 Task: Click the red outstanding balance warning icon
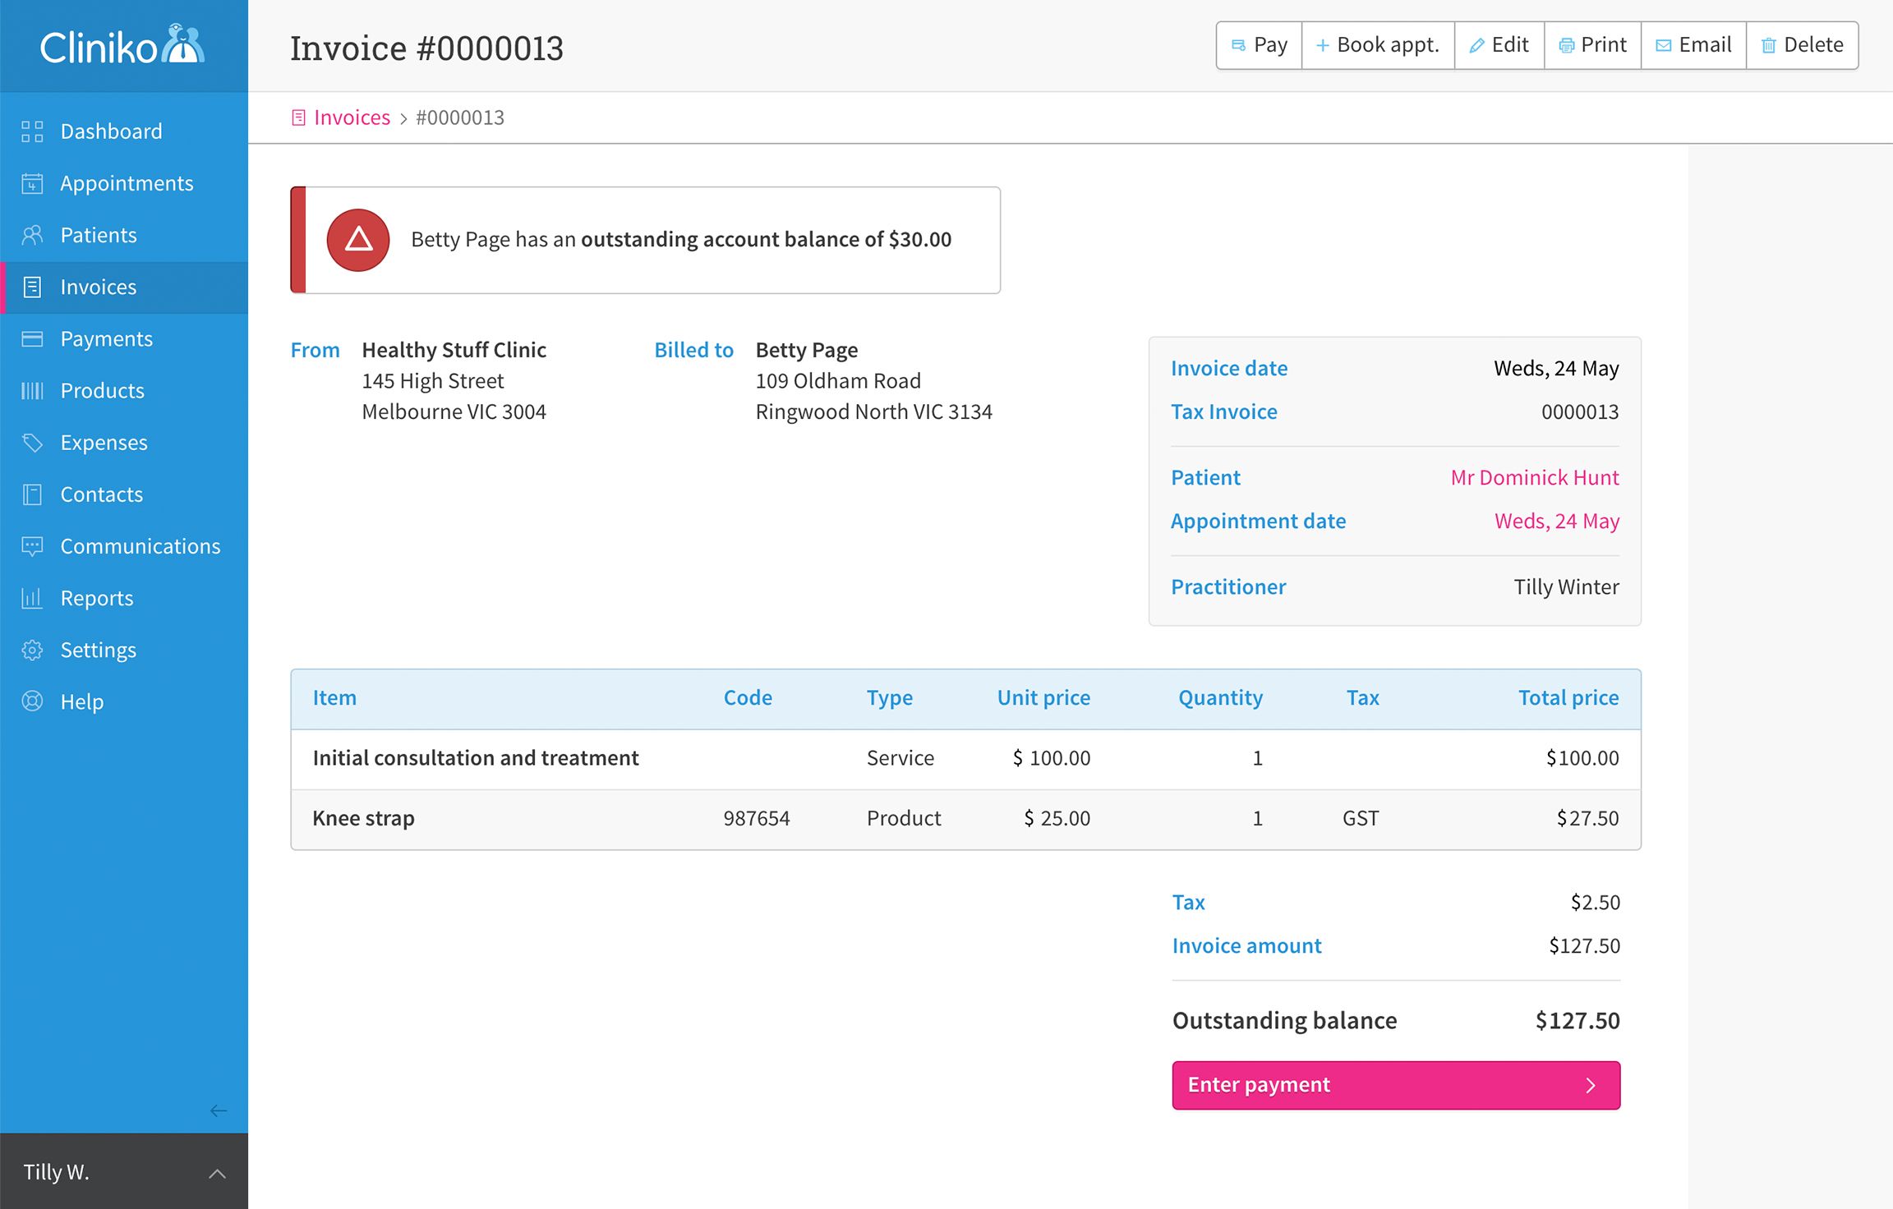[358, 240]
